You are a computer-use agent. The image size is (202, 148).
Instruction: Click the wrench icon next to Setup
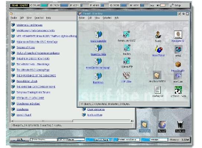(172, 6)
